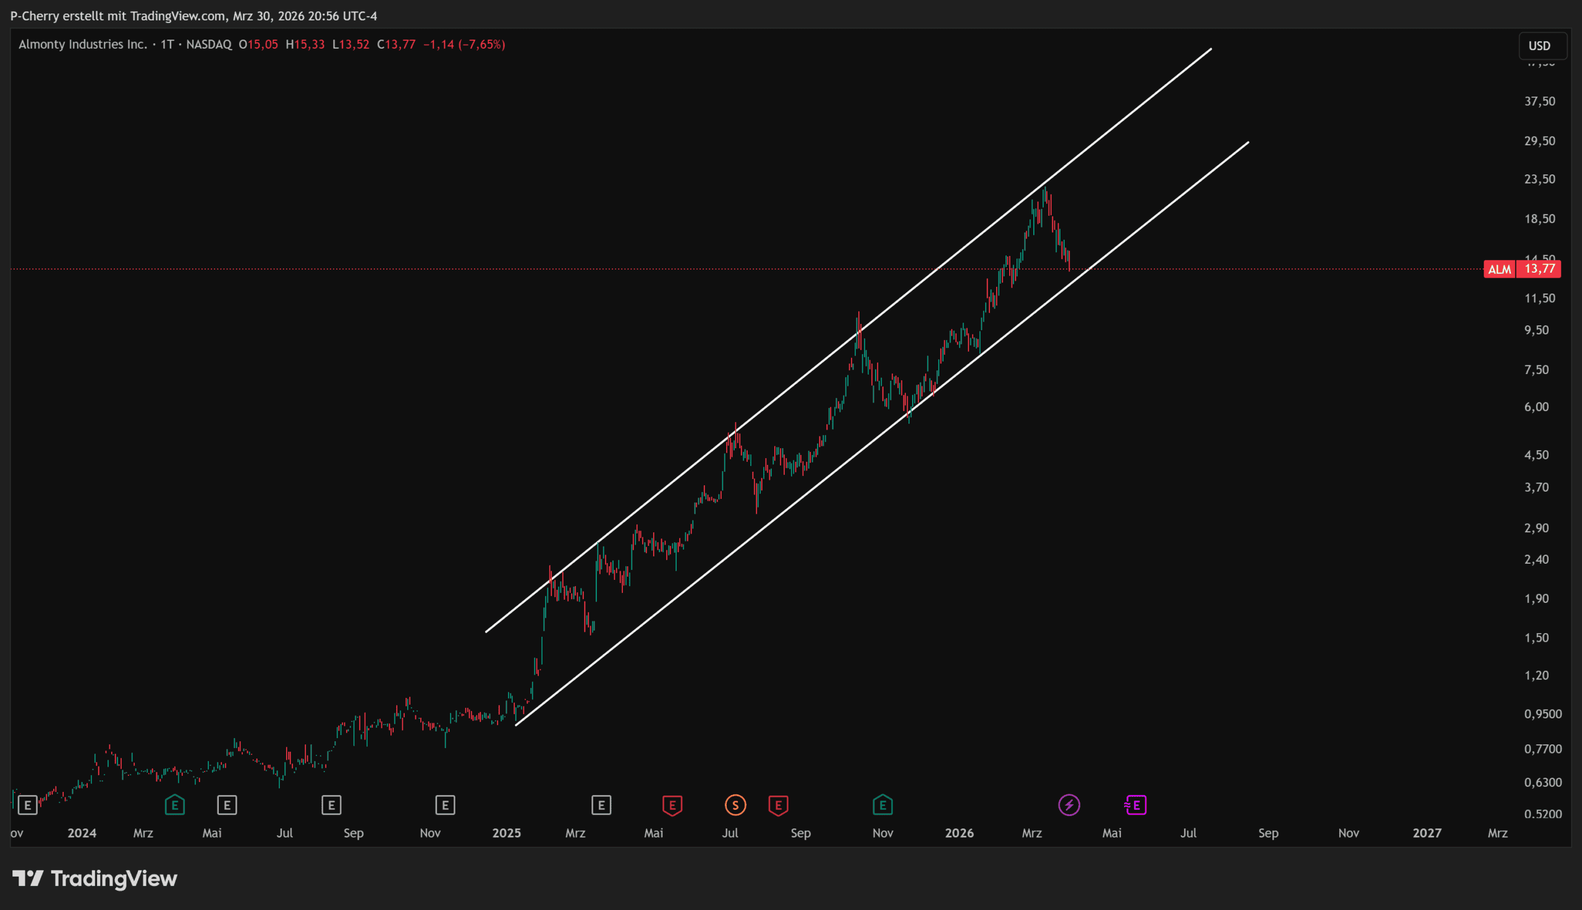1582x910 pixels.
Task: Click the purple lightning bolt event icon
Action: [1068, 805]
